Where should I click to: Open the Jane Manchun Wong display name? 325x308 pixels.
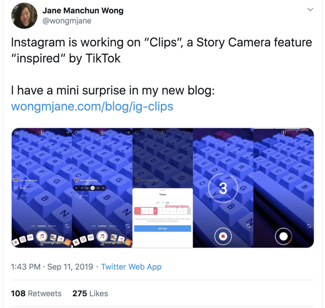coord(83,10)
